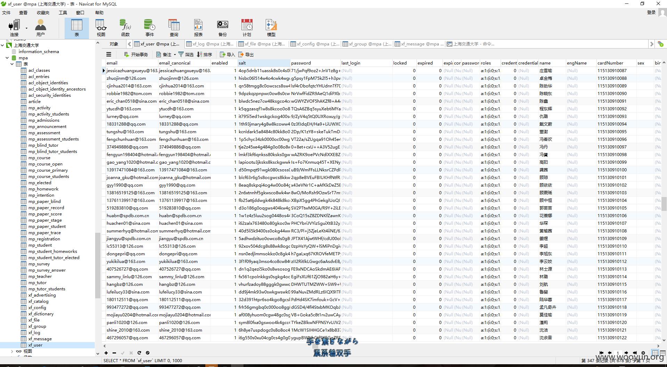Click the sidebar tree vertical scrollbar
The height and width of the screenshot is (367, 667).
[98, 265]
